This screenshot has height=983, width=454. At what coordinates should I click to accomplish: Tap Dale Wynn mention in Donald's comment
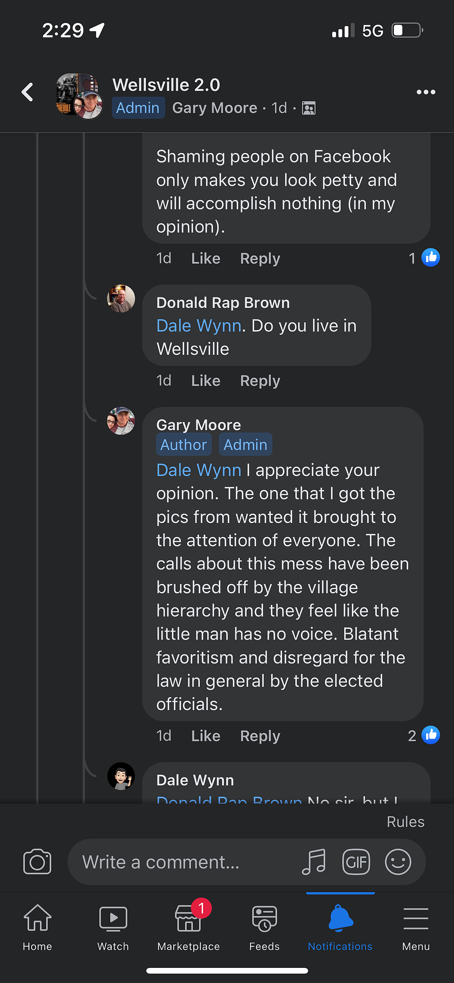pos(199,325)
